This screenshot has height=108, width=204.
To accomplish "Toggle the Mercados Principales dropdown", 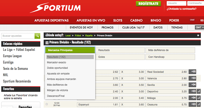I will click(70, 50).
